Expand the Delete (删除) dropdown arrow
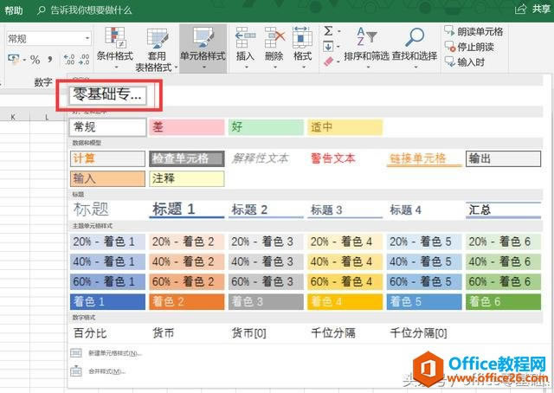The height and width of the screenshot is (393, 554). point(274,67)
